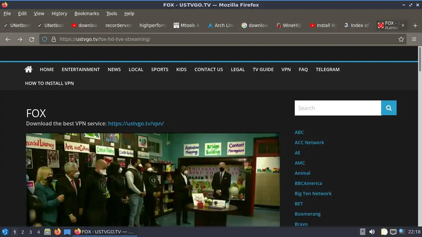Click the site Search input field
Screen dimensions: 422x237
coord(338,108)
